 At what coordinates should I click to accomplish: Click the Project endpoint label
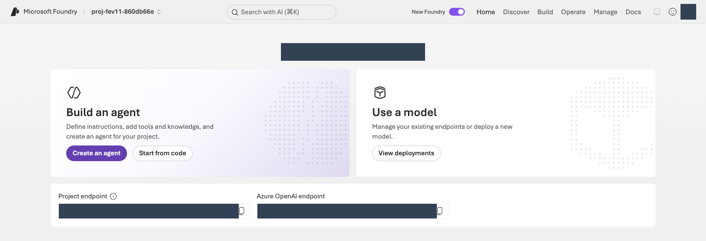pyautogui.click(x=83, y=196)
